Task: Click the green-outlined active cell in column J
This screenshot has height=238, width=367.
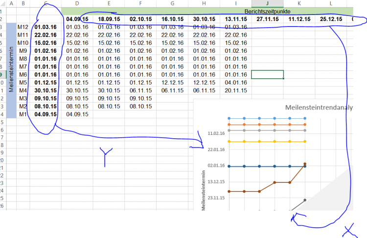Action: 267,74
